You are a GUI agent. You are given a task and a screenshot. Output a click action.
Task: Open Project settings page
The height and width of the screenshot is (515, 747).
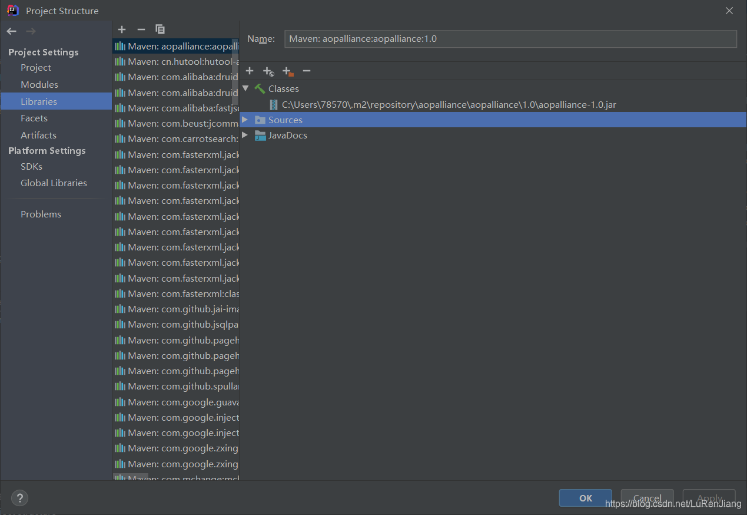tap(36, 68)
